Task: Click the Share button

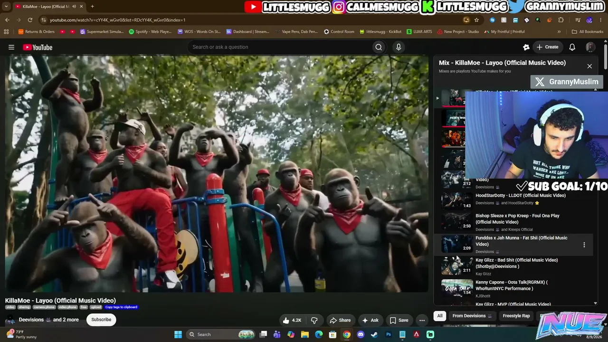Action: 340,320
